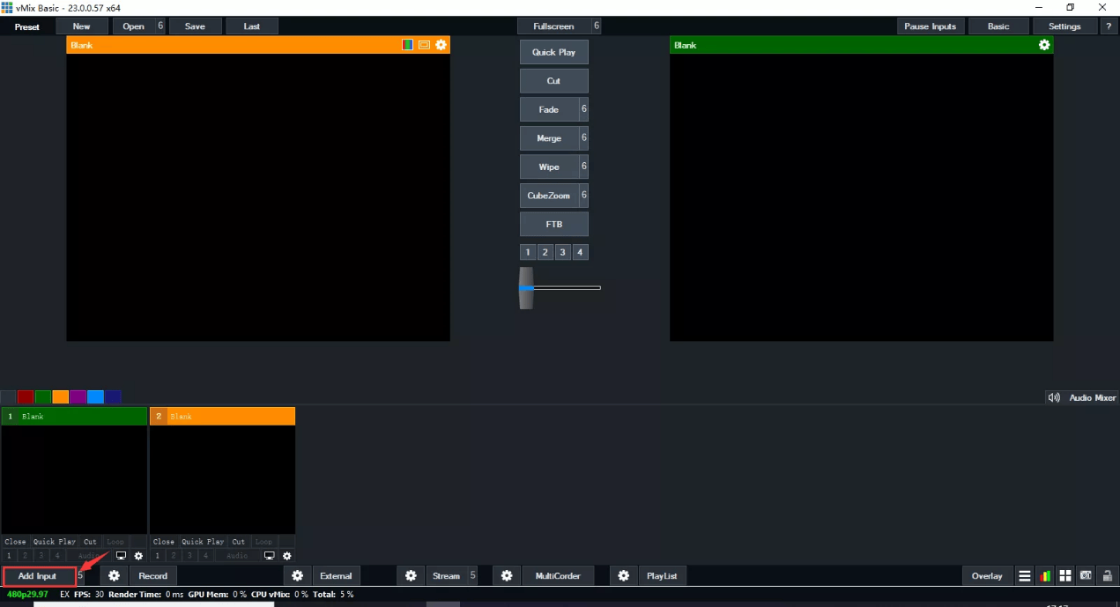Click fullscreen monitor icon under input 1
The width and height of the screenshot is (1120, 607).
coord(122,556)
